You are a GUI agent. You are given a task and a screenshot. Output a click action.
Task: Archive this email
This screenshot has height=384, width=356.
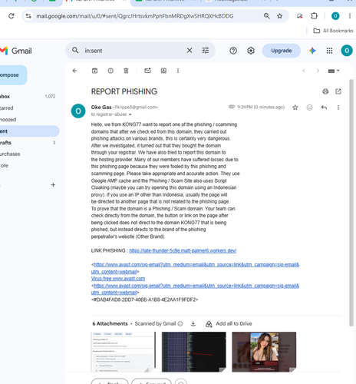94,71
